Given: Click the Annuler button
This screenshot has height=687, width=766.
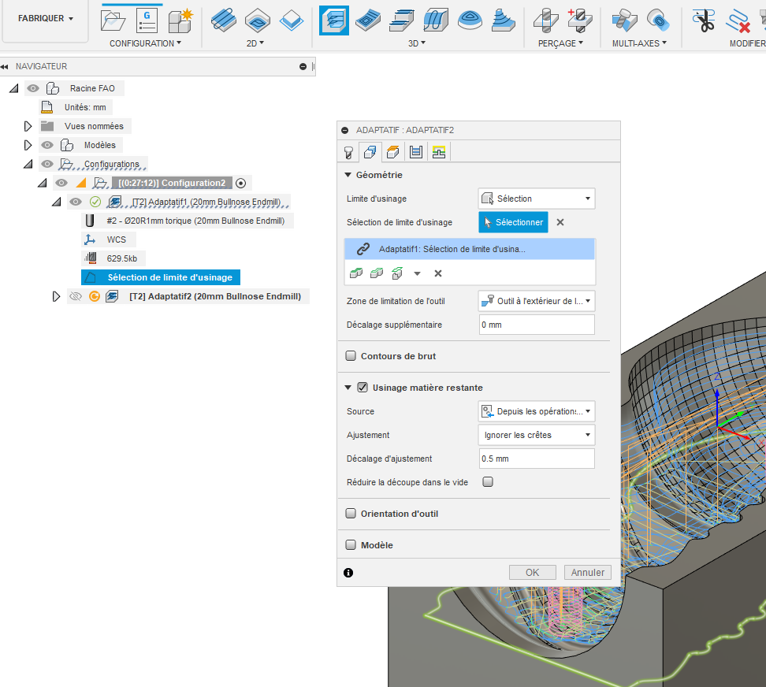Looking at the screenshot, I should tap(587, 573).
